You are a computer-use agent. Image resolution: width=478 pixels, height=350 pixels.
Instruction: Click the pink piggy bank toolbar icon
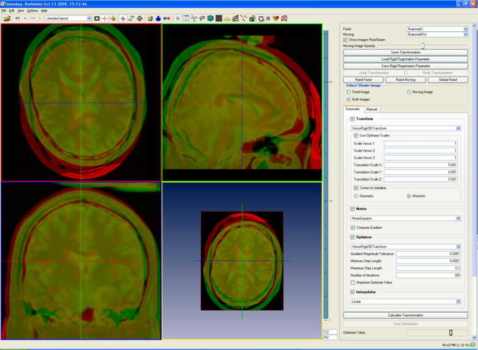[284, 18]
